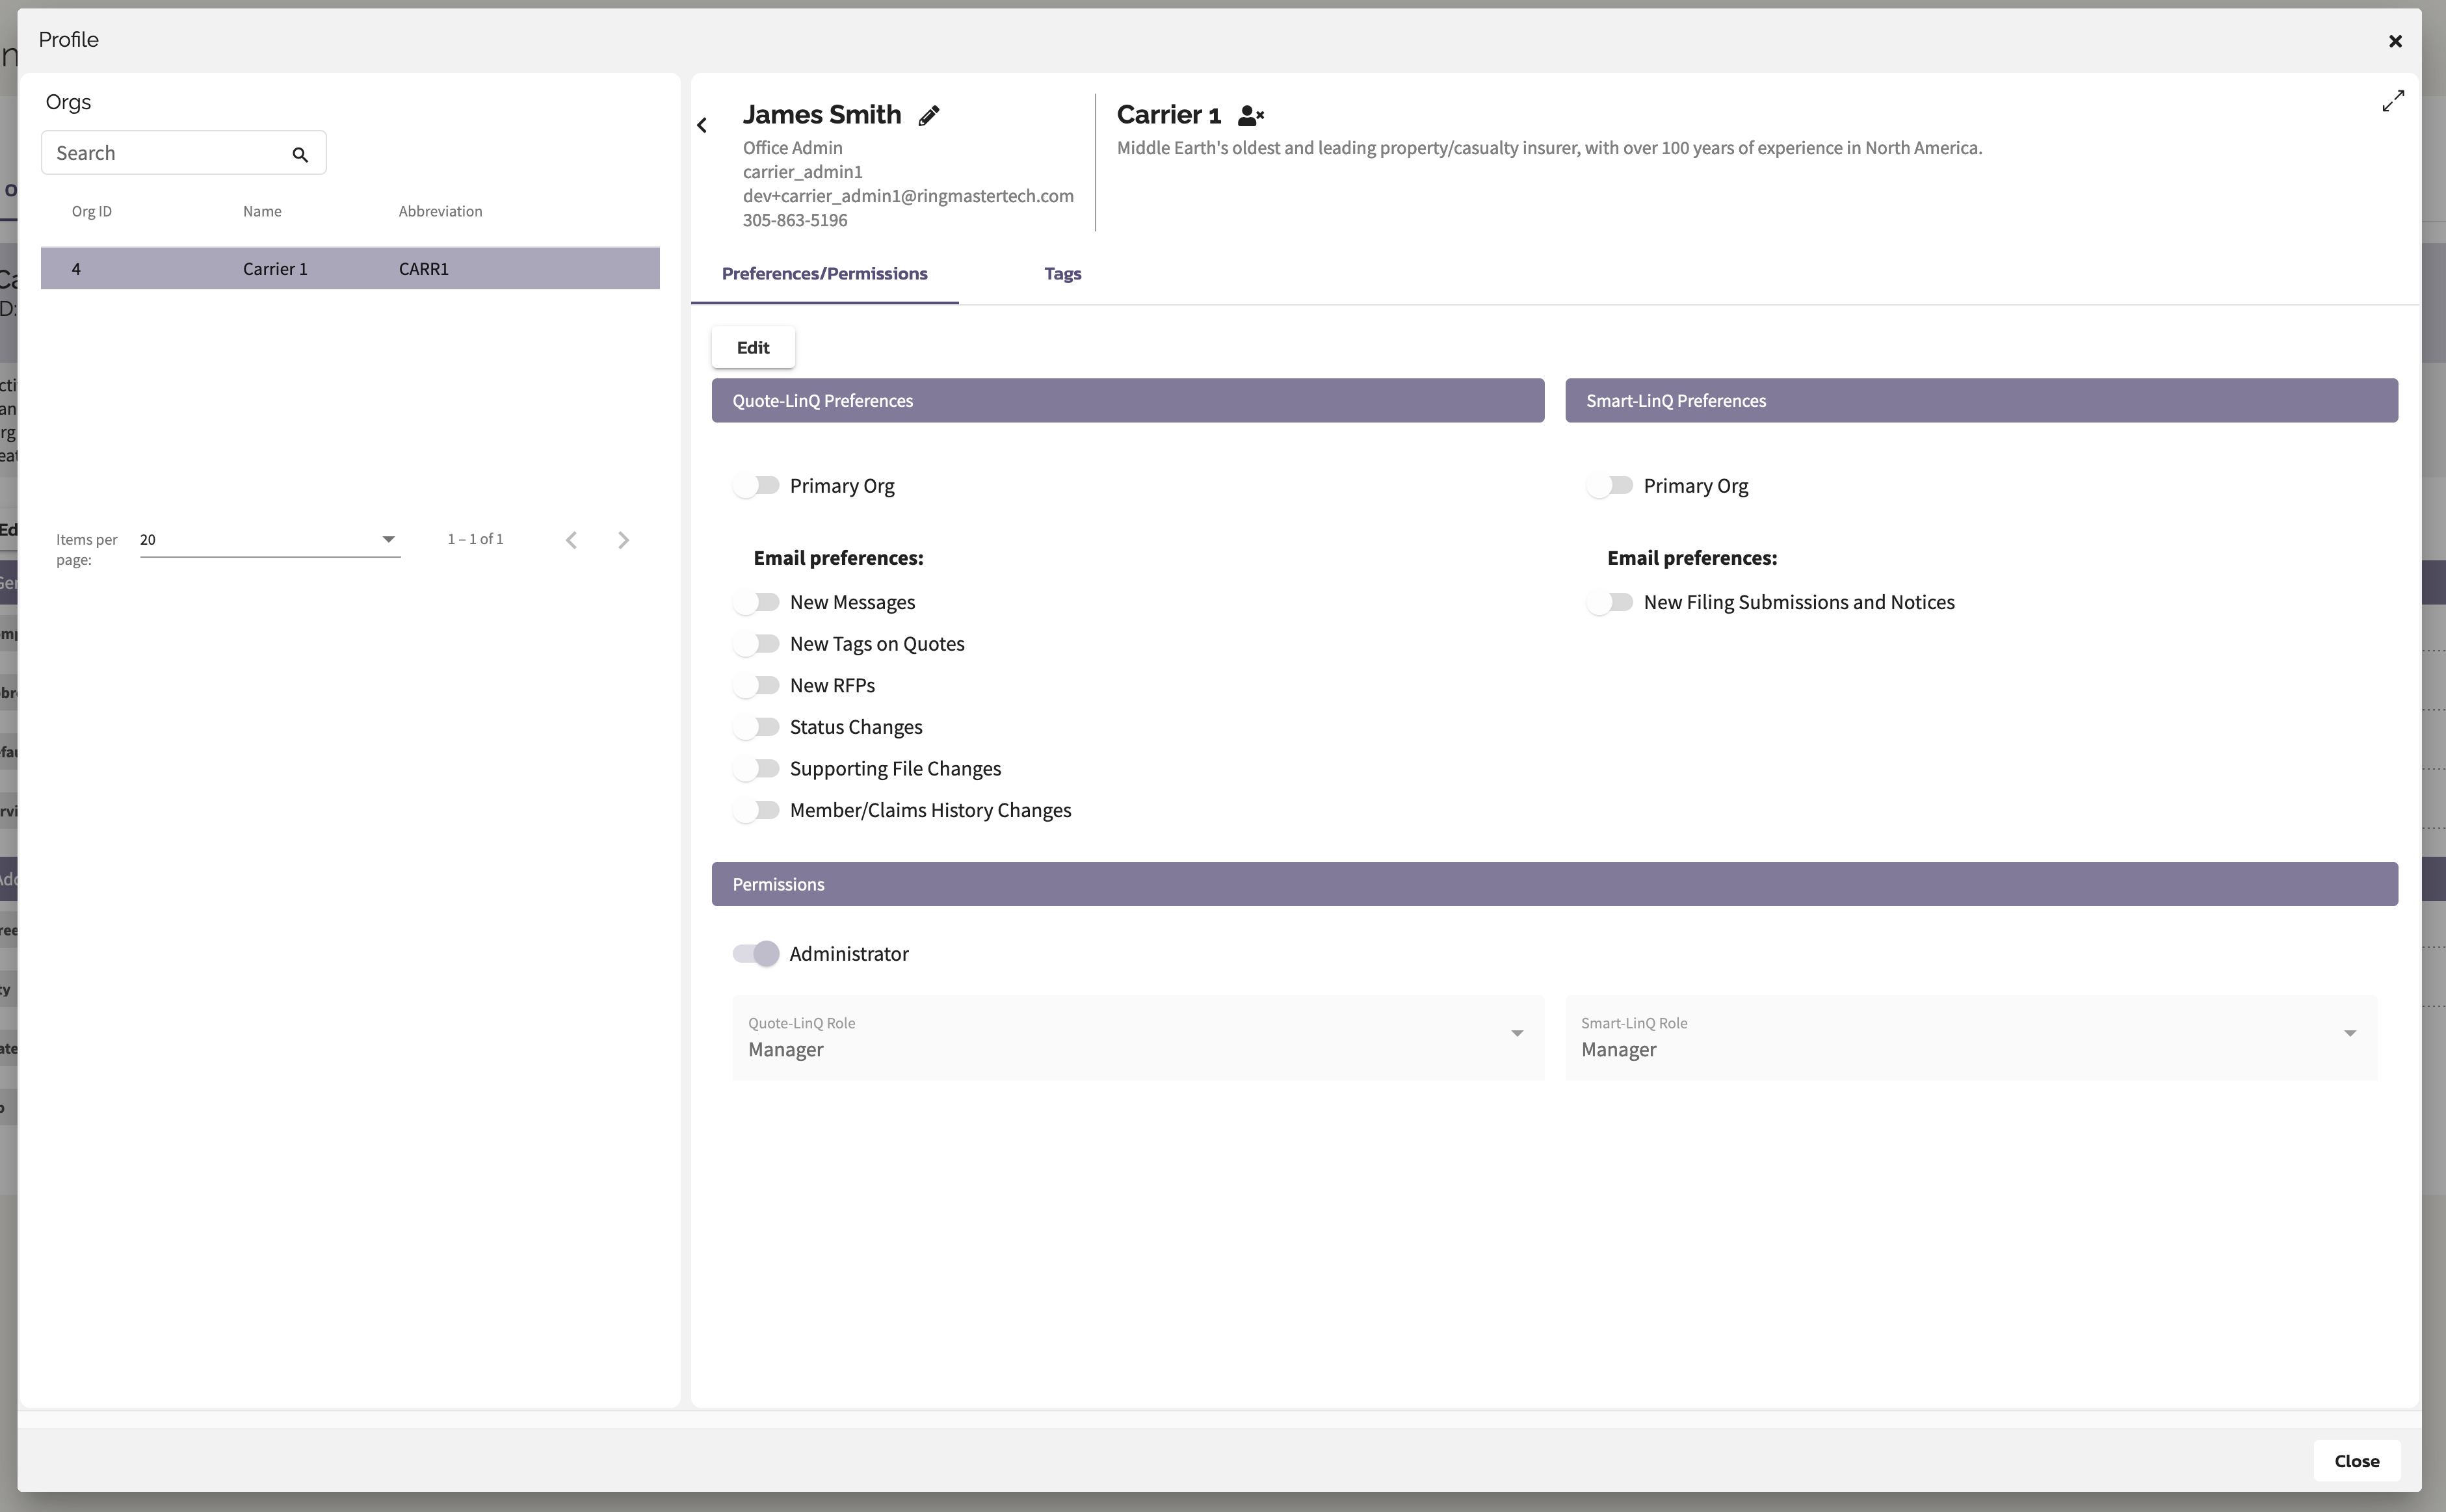2446x1512 pixels.
Task: Click the 1 – 1 of 1 pagination label
Action: coord(475,539)
